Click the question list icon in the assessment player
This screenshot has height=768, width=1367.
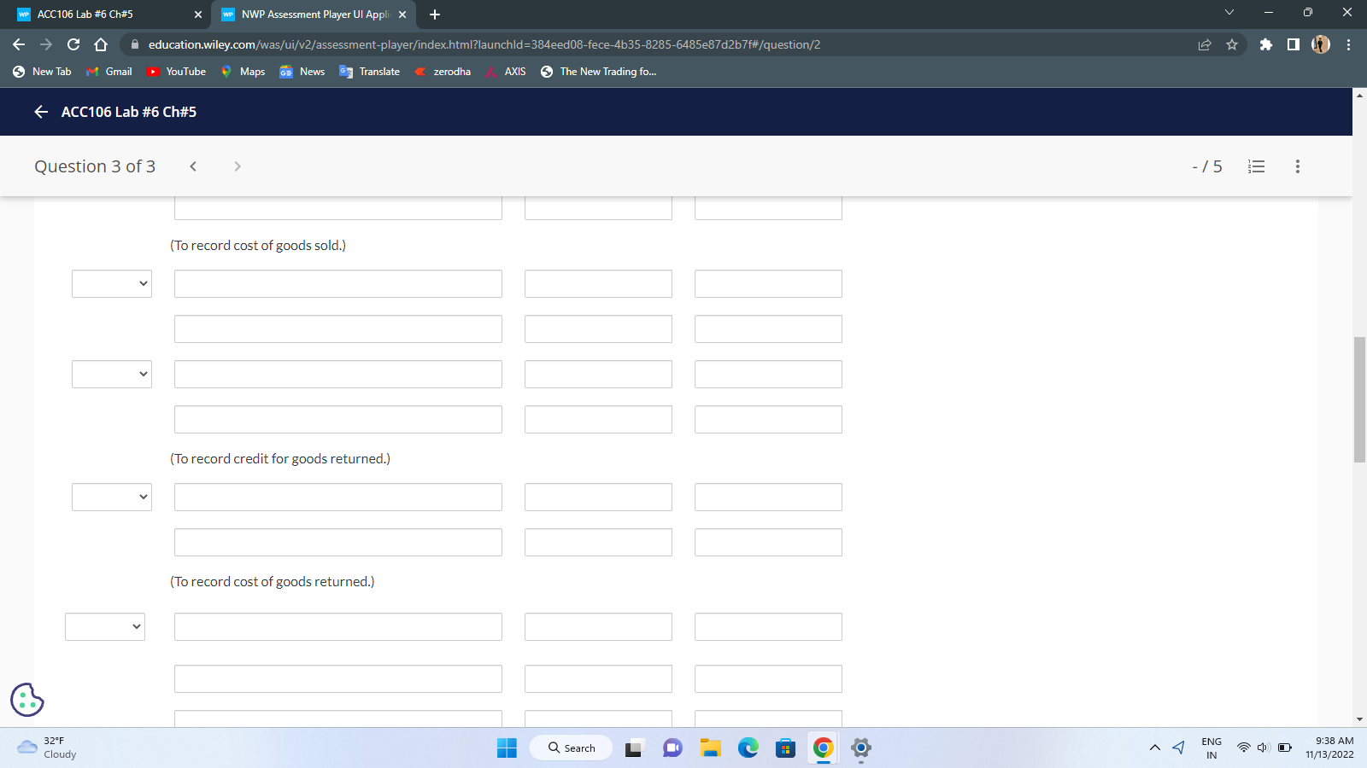pos(1256,166)
